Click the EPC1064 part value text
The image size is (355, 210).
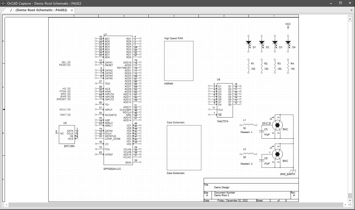coord(69,146)
